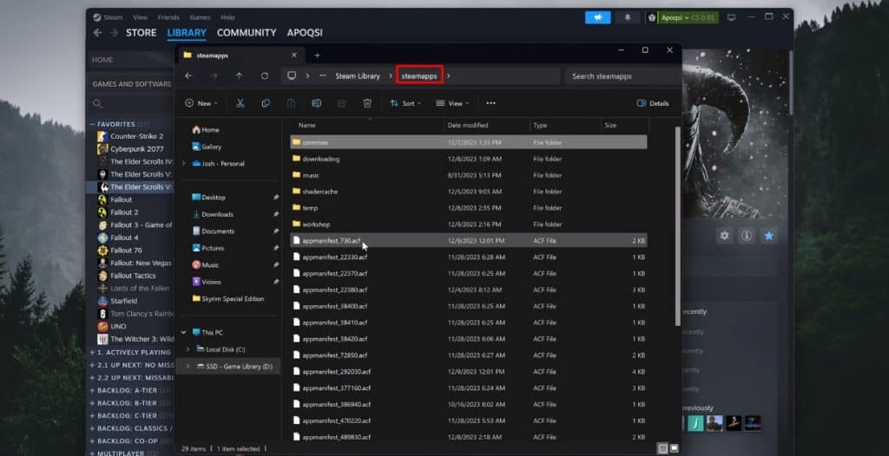Select appmanifest_292030.acf file
Viewport: 889px width, 456px height.
(x=468, y=372)
